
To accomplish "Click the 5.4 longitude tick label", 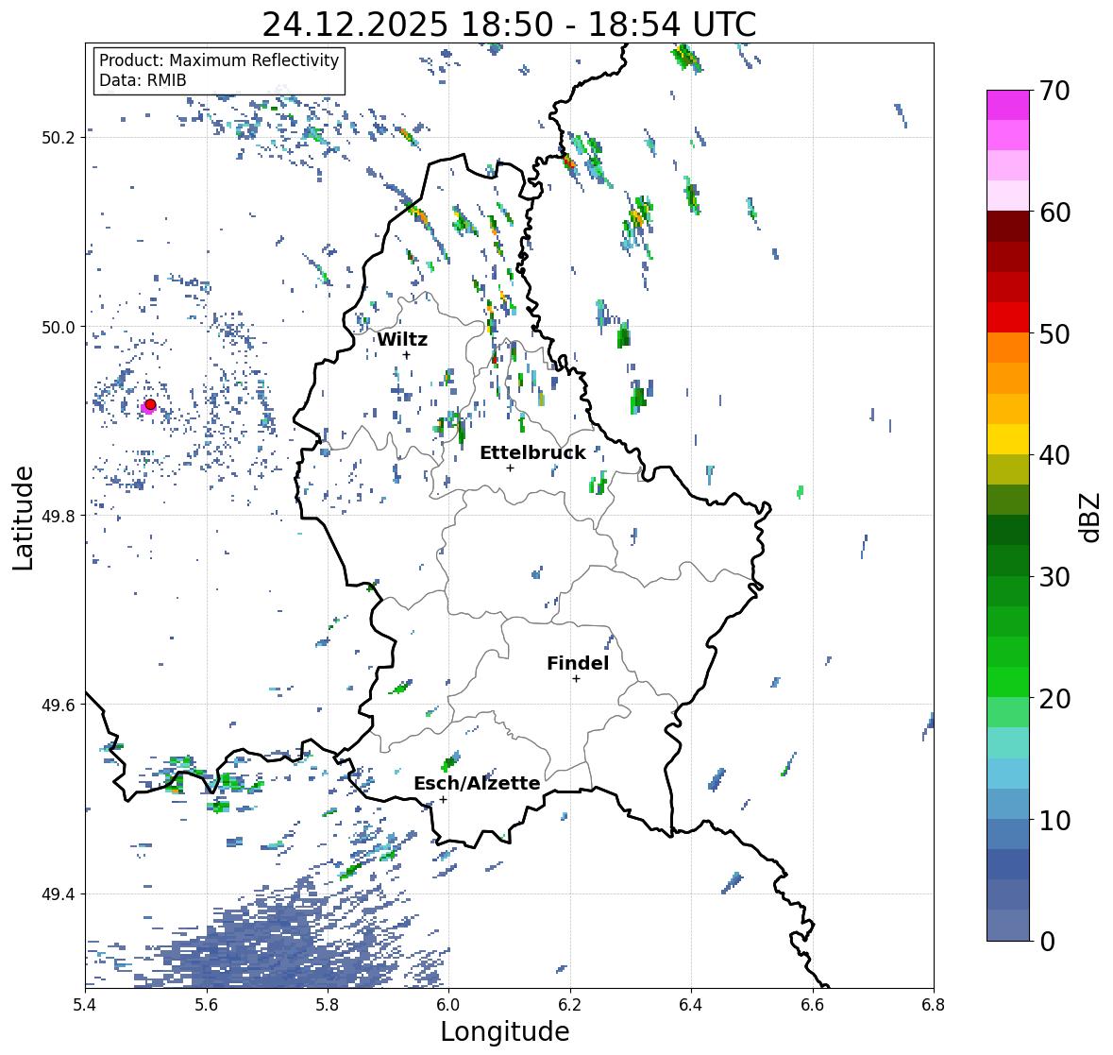I will point(85,1005).
